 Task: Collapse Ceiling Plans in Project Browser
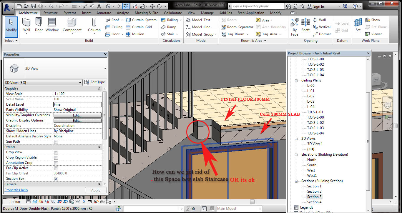(x=296, y=80)
